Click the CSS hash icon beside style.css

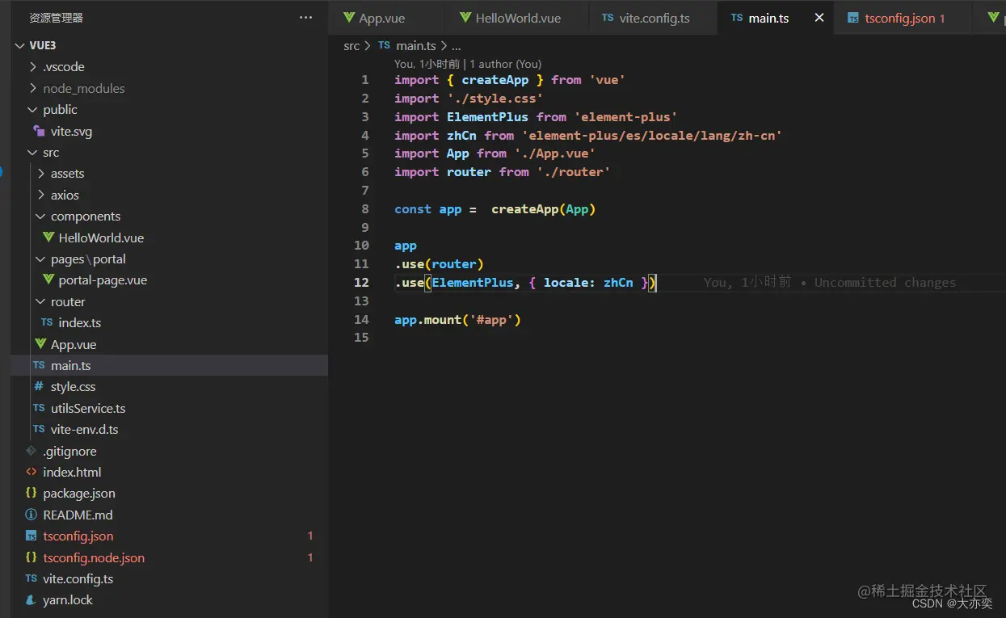(x=39, y=386)
